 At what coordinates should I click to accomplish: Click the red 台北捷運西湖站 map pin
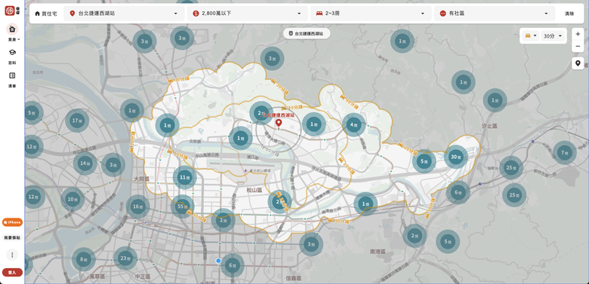click(x=279, y=123)
